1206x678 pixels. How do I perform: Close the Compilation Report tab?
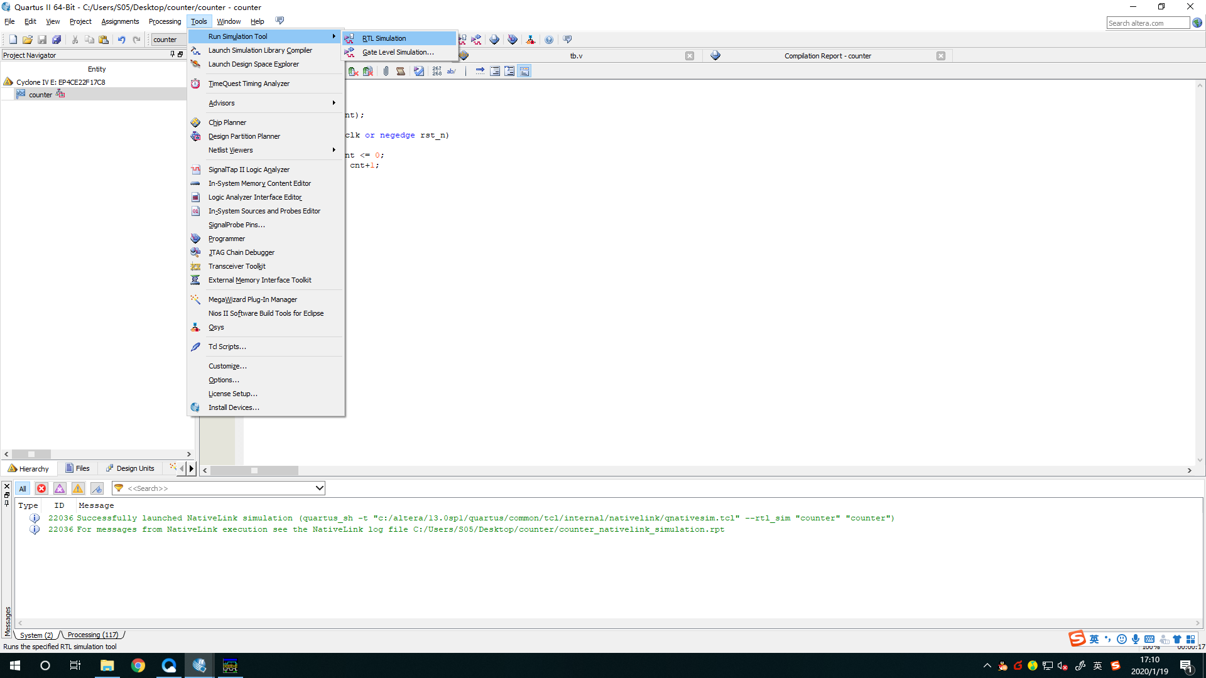point(941,56)
